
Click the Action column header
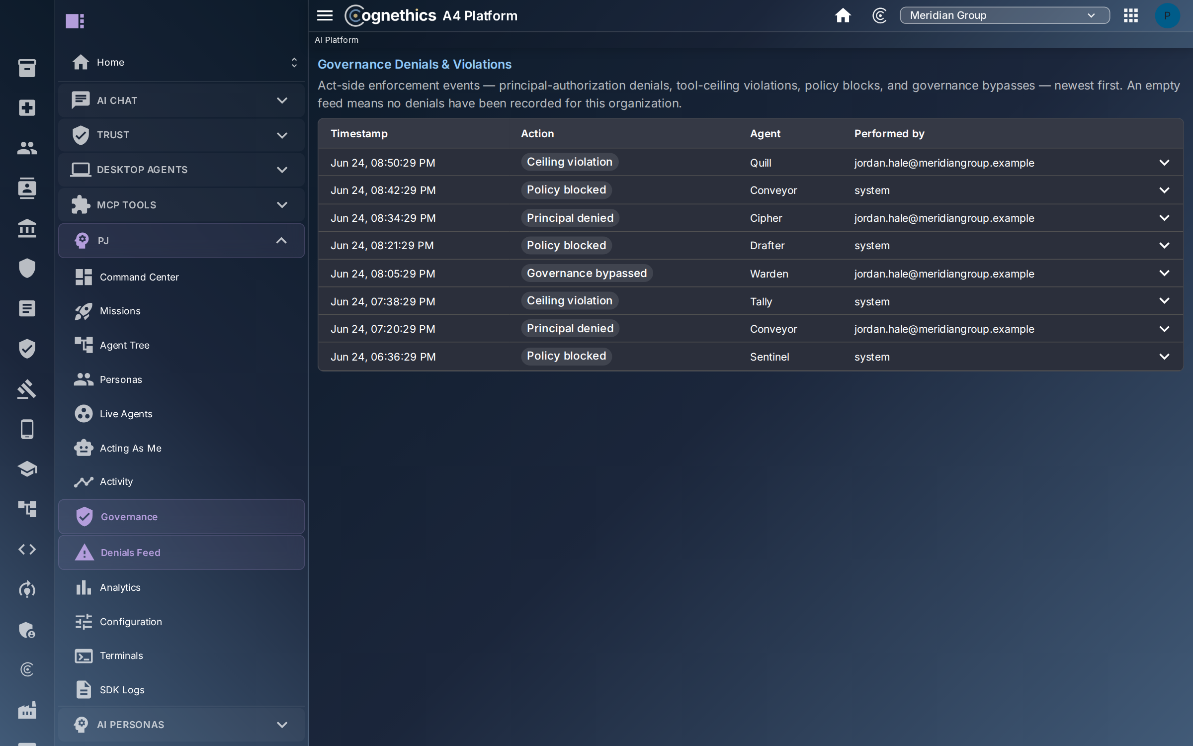pos(537,133)
